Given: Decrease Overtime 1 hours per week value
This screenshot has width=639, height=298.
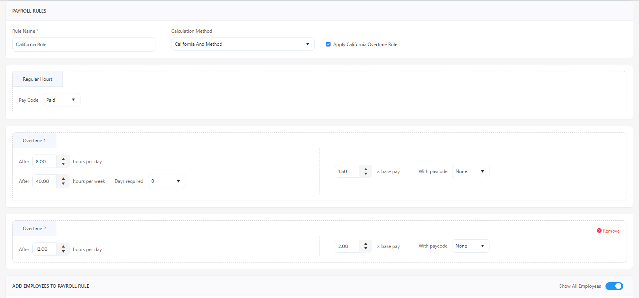Looking at the screenshot, I should (x=63, y=184).
